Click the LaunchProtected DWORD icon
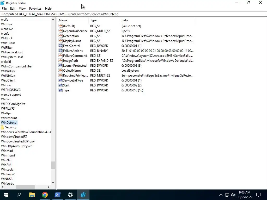Viewport: 267px width, 200px height. pos(60,65)
